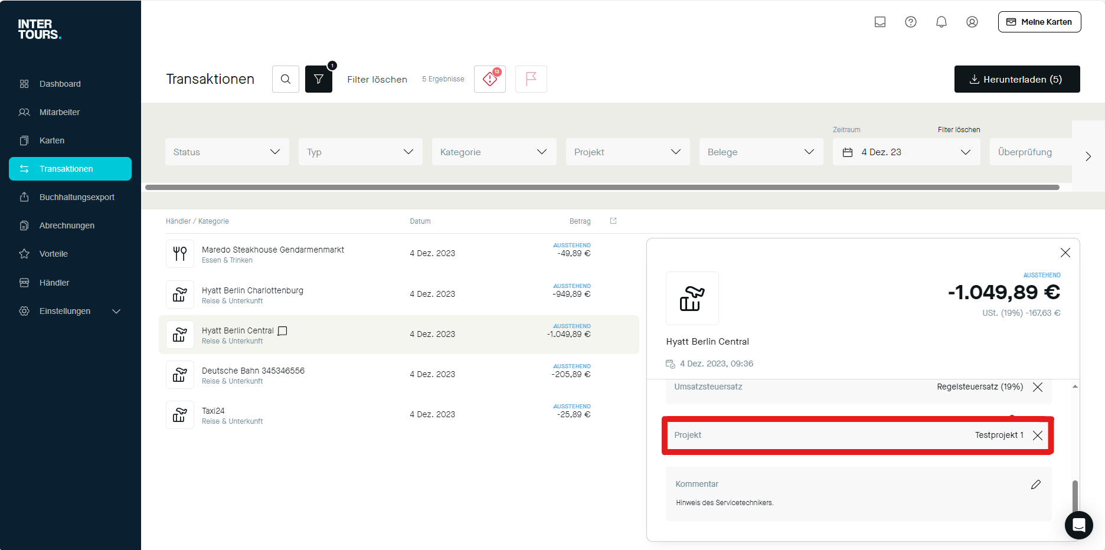Click the red warning tag icon

coord(490,79)
